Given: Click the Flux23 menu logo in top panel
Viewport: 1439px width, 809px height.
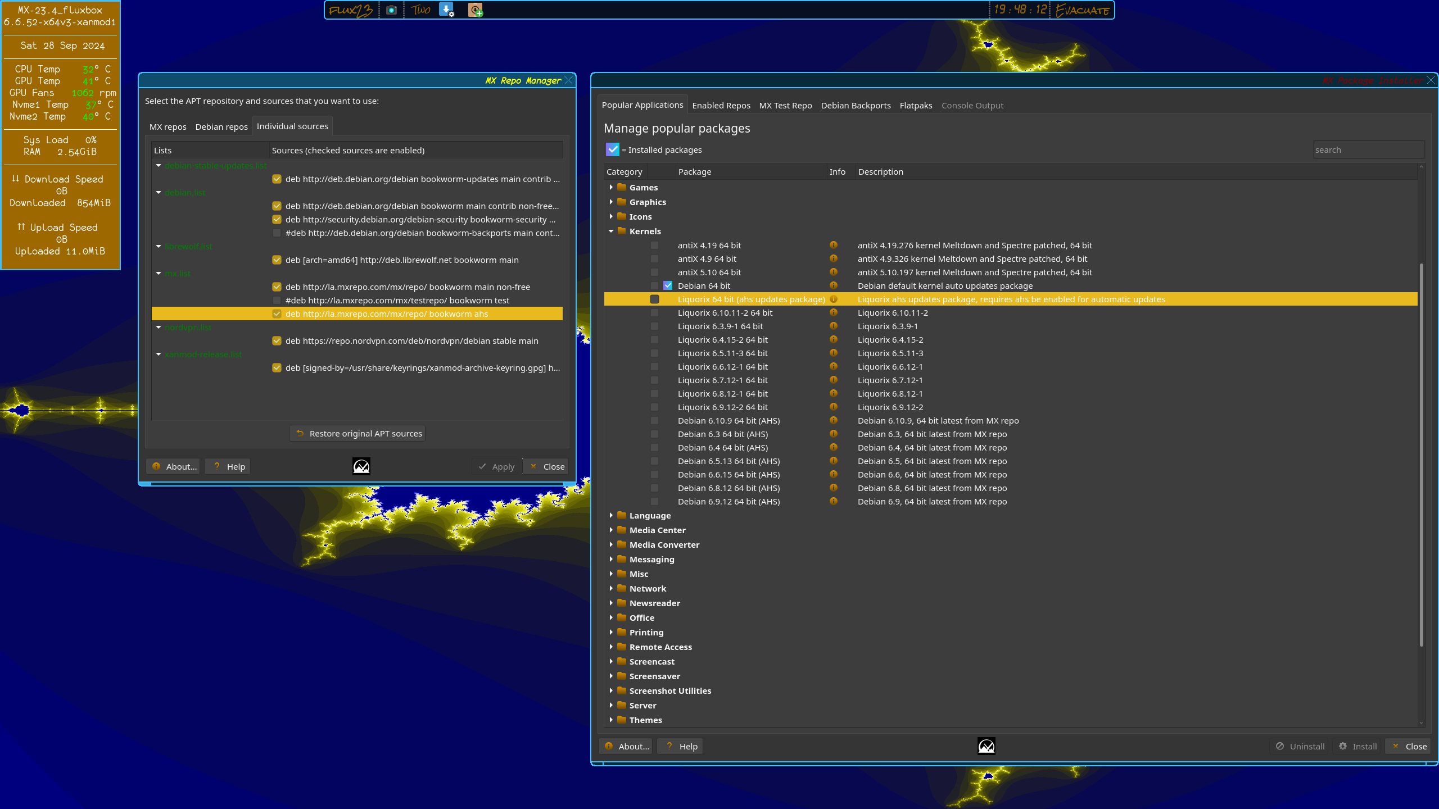Looking at the screenshot, I should 351,10.
